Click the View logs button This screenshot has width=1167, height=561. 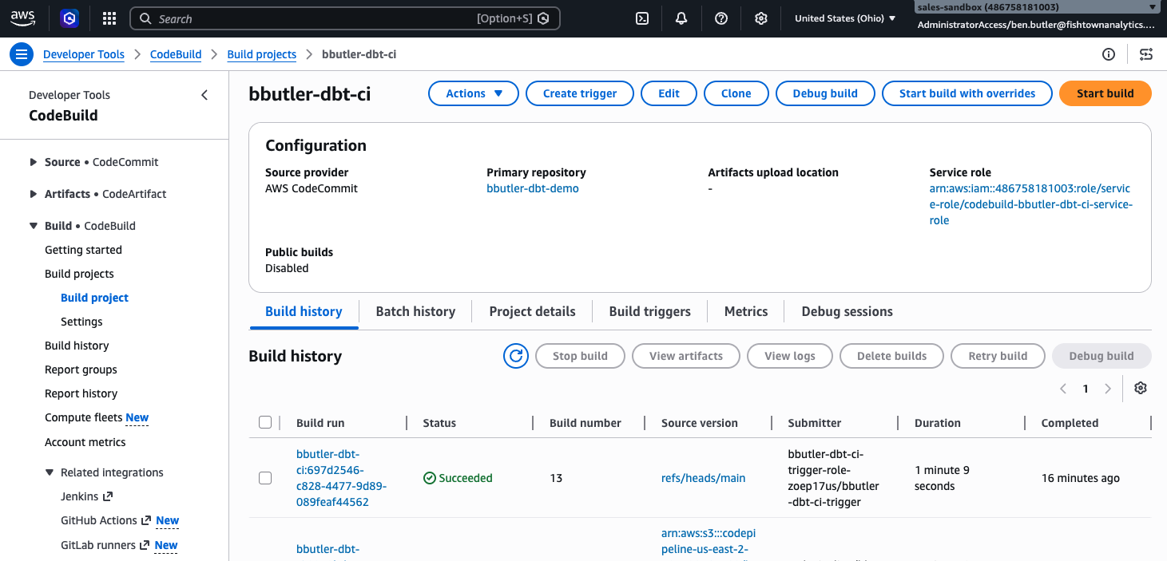point(790,356)
